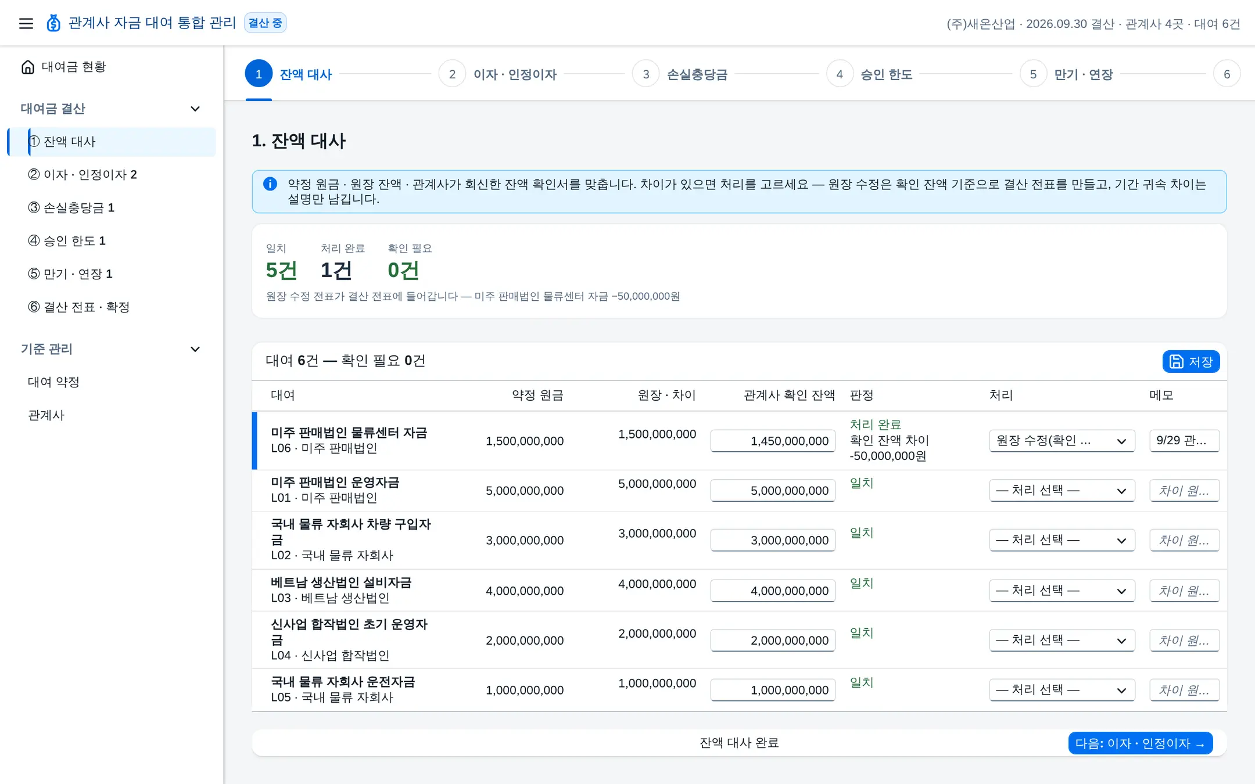The width and height of the screenshot is (1255, 784).
Task: Open 대여금 현황 in sidebar
Action: click(112, 67)
